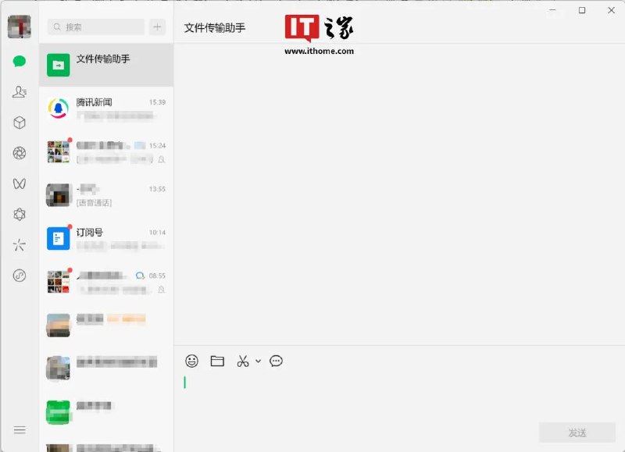Click your profile avatar thumbnail

19,26
